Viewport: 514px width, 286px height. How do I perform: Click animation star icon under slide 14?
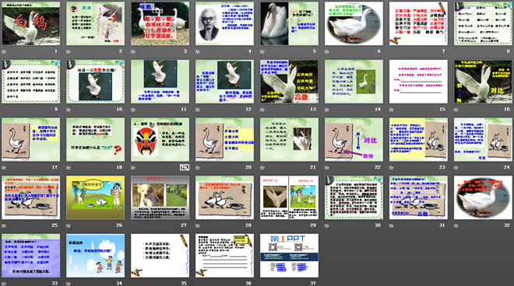tap(327, 110)
